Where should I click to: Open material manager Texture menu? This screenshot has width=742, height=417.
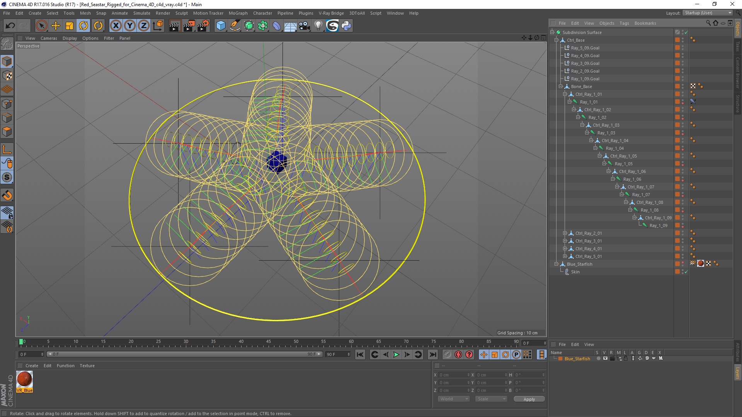pos(87,366)
